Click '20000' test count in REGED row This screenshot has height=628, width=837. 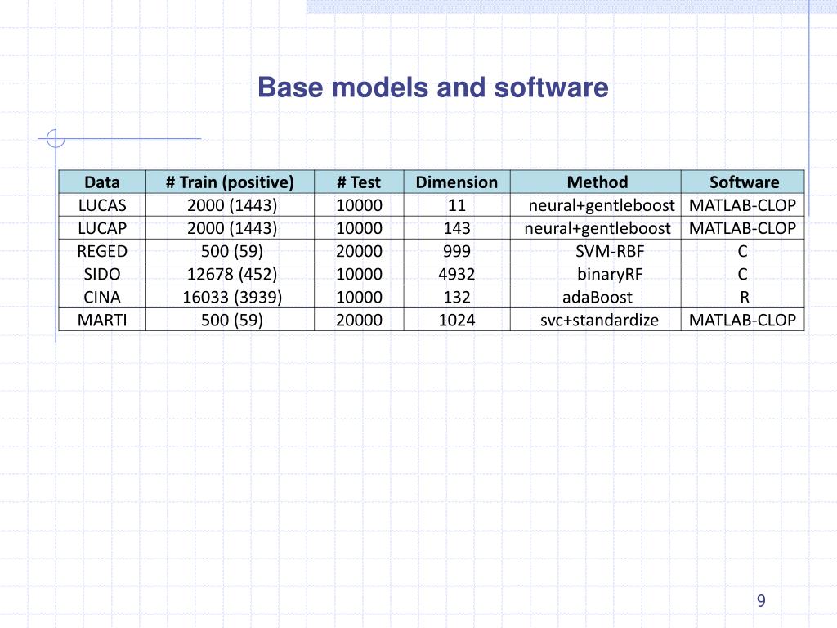359,251
